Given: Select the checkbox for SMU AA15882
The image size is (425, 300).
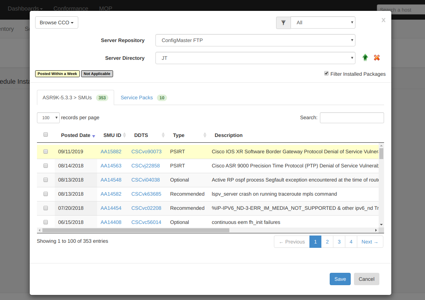Looking at the screenshot, I should click(46, 151).
